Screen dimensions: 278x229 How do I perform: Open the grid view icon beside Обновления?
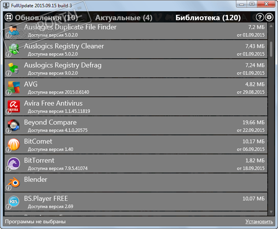[8, 17]
